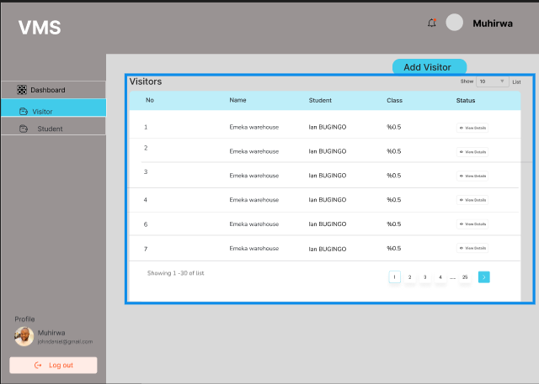Screen dimensions: 539x384
Task: Jump to page 25 in pagination
Action: click(x=464, y=276)
